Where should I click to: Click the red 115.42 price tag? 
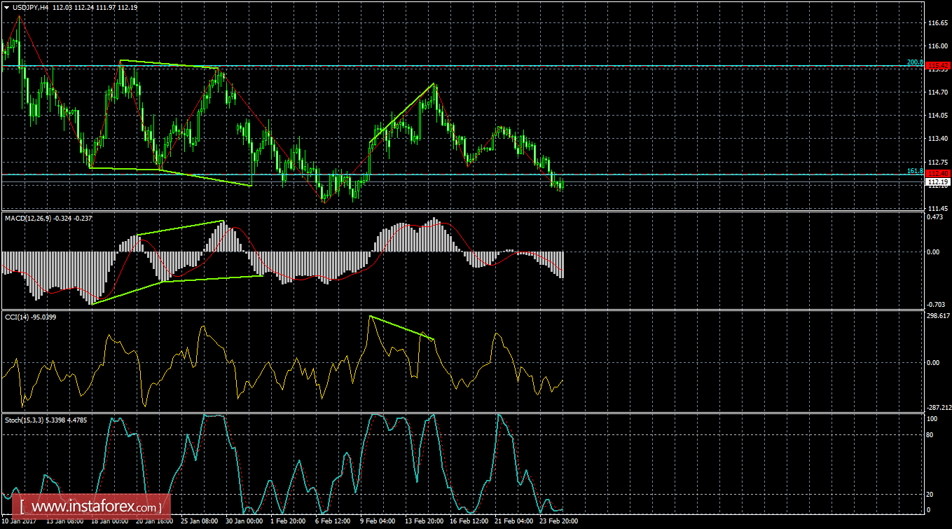[x=939, y=64]
